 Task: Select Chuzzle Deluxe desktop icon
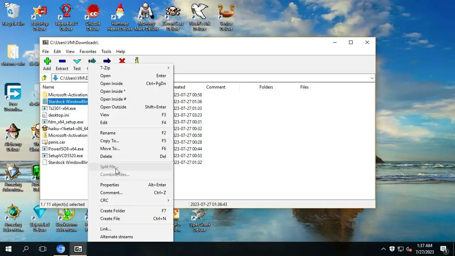[93, 17]
